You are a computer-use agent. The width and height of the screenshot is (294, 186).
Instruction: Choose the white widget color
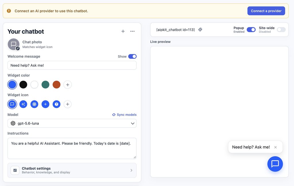[34, 84]
